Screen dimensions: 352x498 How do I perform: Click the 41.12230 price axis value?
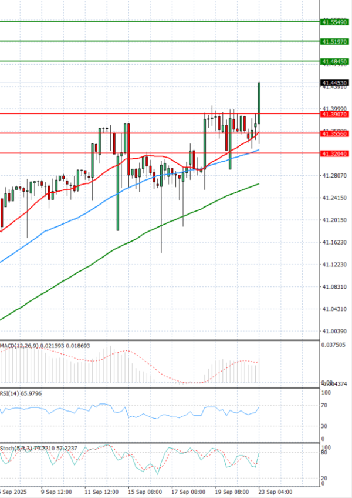coord(334,265)
